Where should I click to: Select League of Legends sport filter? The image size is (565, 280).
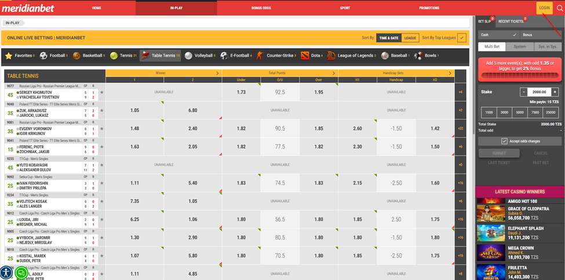point(352,56)
